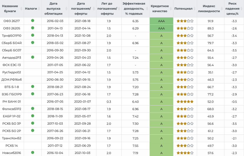Viewport: 244px width, 156px height.
Task: Click the green tax dot for ОФЗ 26217
Action: click(33, 21)
